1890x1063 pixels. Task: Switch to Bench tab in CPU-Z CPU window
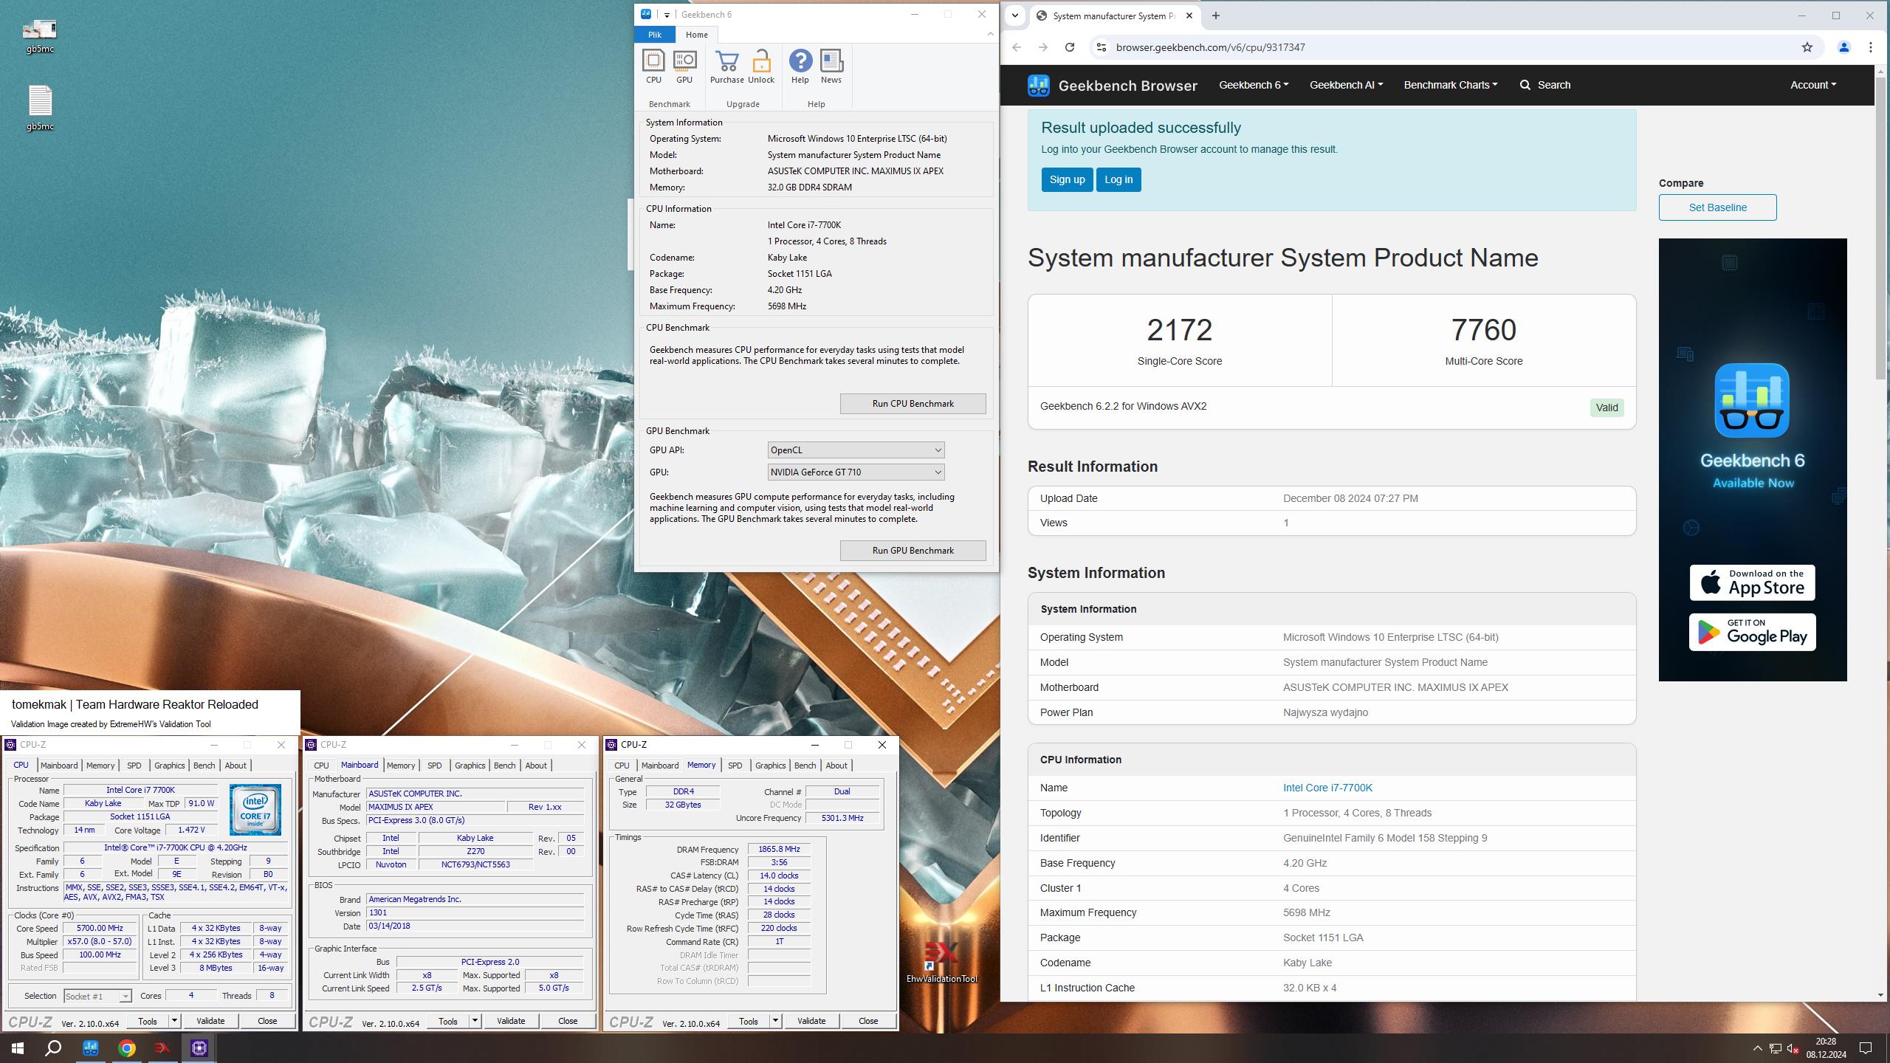pyautogui.click(x=204, y=766)
